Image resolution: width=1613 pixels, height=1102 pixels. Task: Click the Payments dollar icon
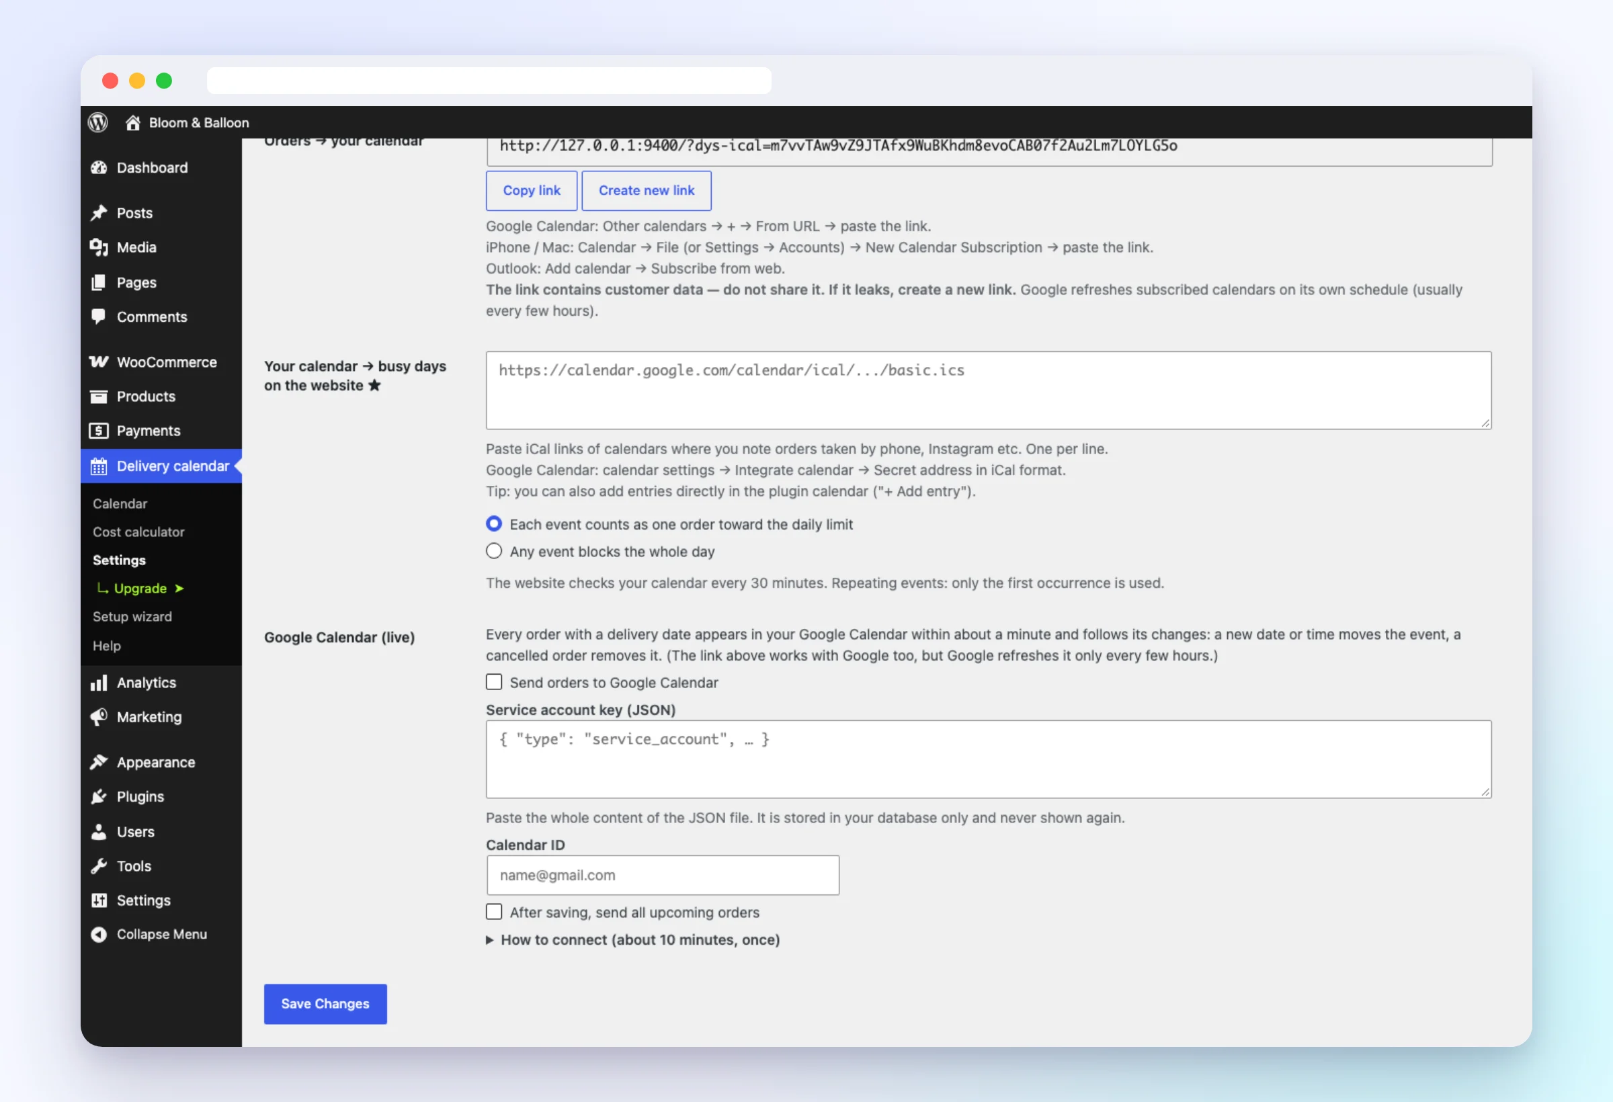pos(99,430)
